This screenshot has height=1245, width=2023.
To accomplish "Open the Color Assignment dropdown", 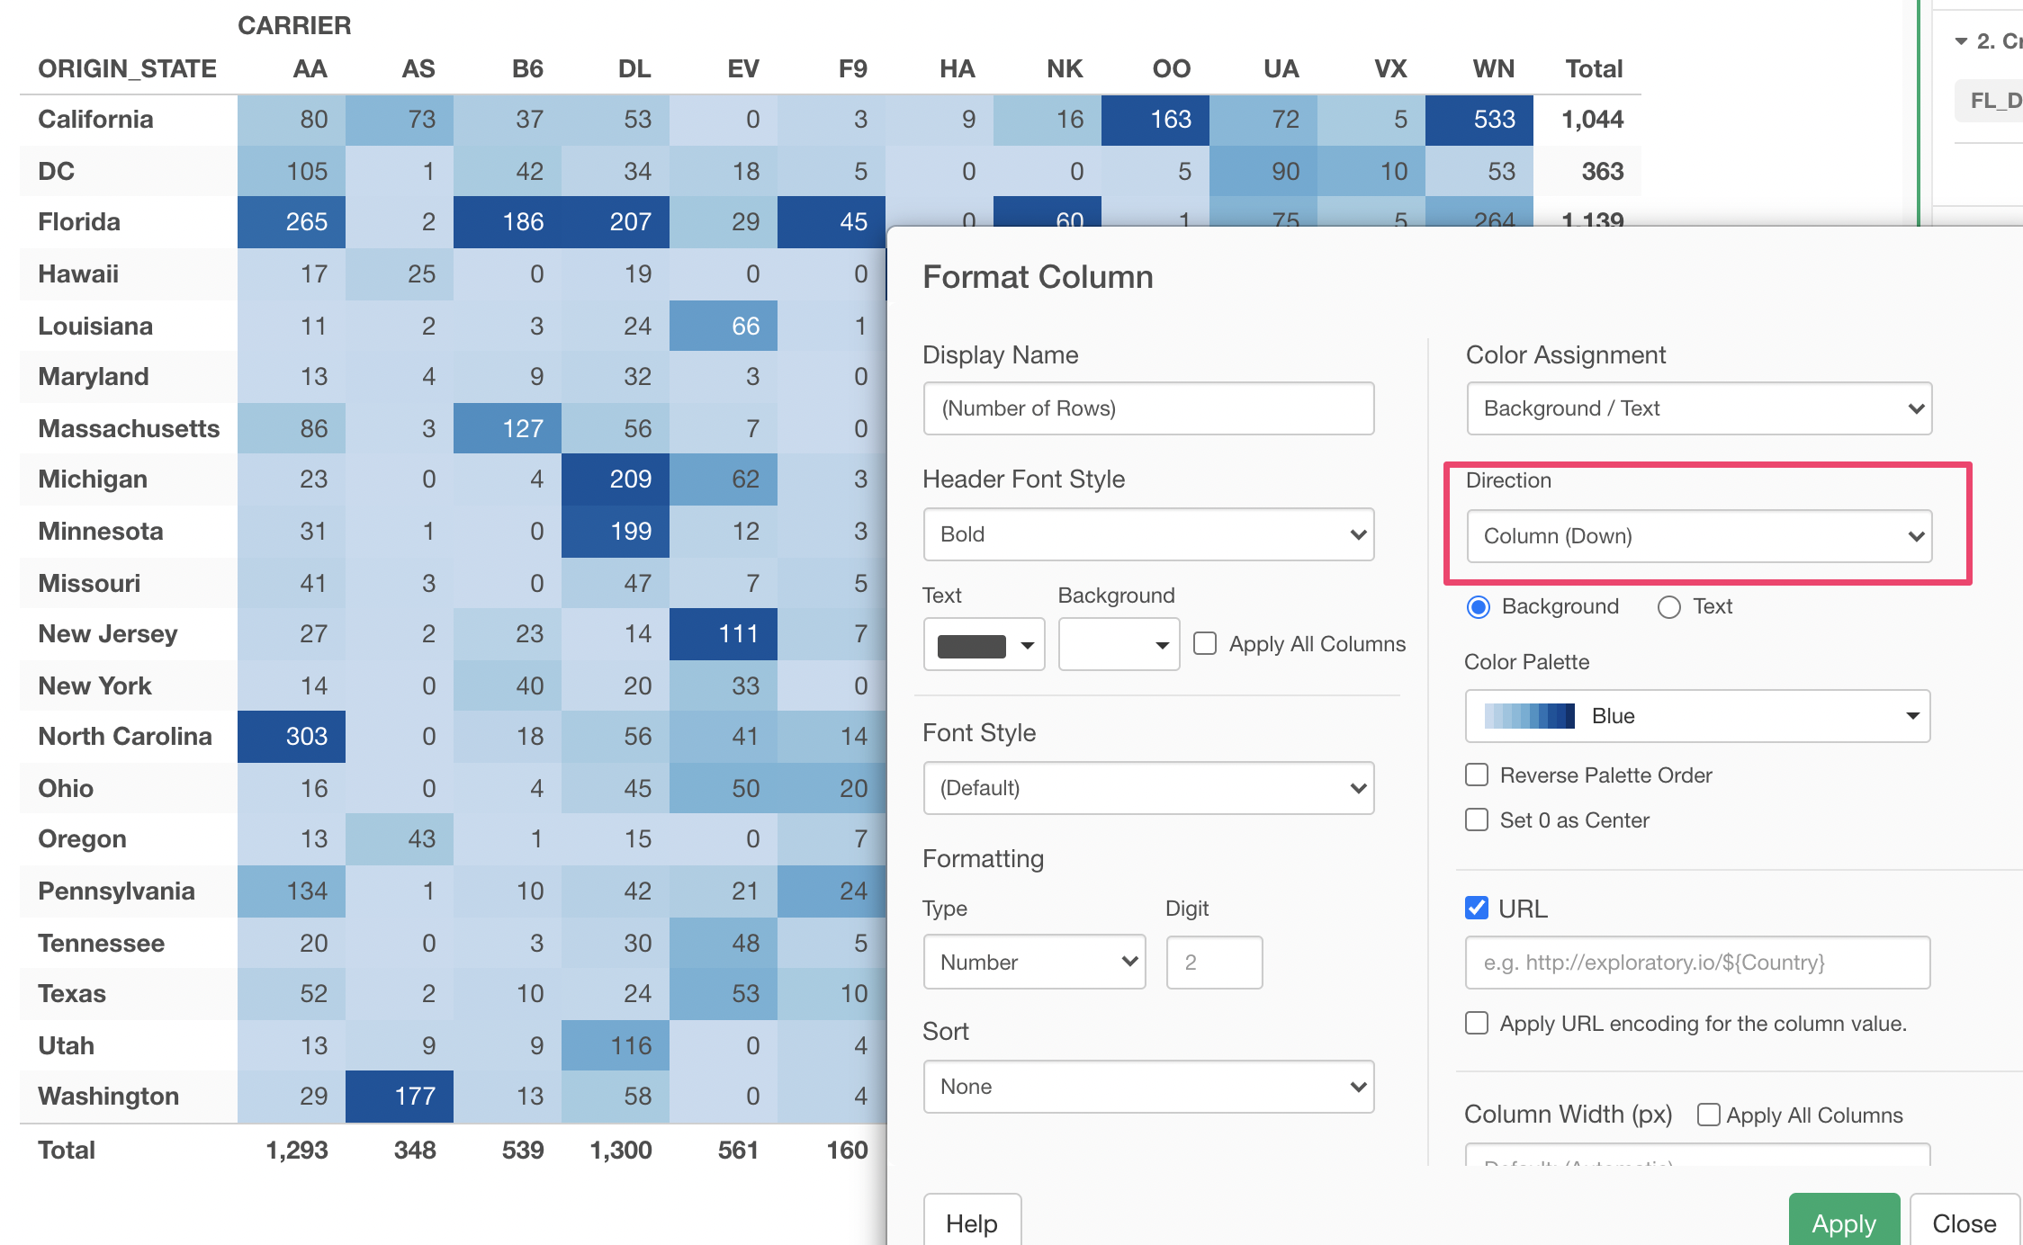I will point(1699,408).
